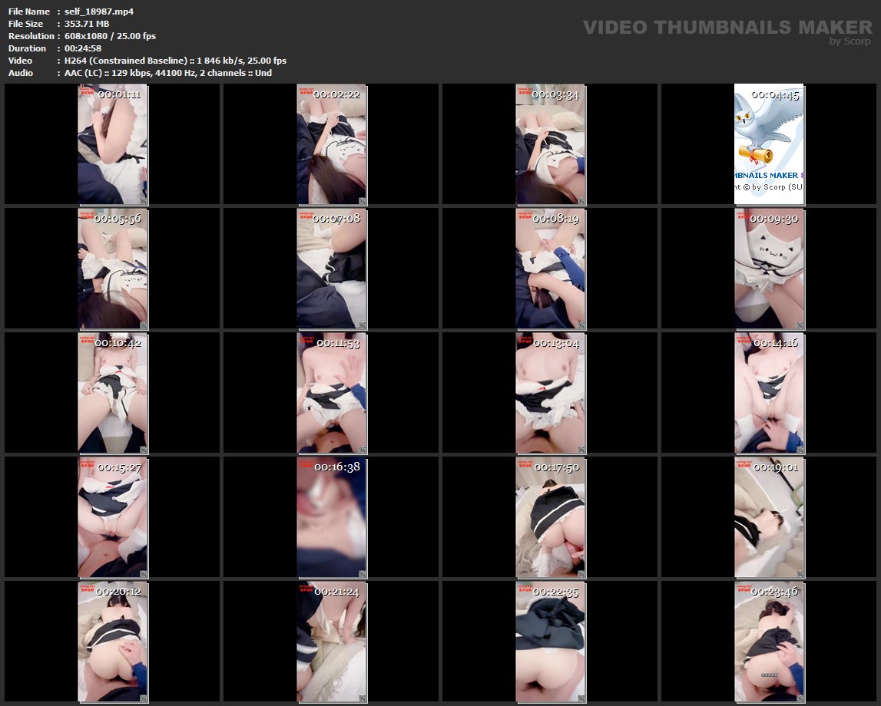
Task: Select the 00:13:04 timestamp label
Action: tap(556, 343)
